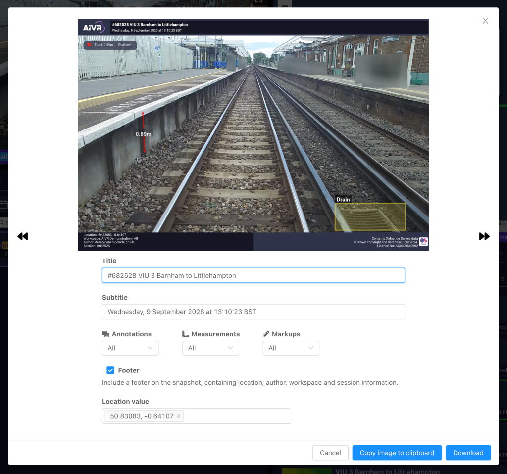Focus the Subtitle input field
The width and height of the screenshot is (507, 474).
pyautogui.click(x=253, y=312)
